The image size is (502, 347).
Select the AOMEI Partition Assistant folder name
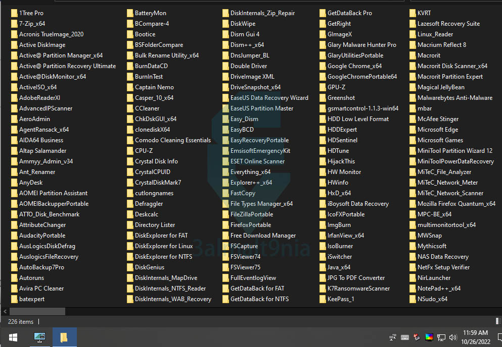click(x=53, y=193)
